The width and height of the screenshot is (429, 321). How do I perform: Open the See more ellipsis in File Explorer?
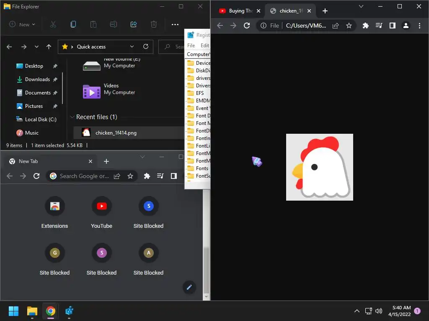click(175, 24)
